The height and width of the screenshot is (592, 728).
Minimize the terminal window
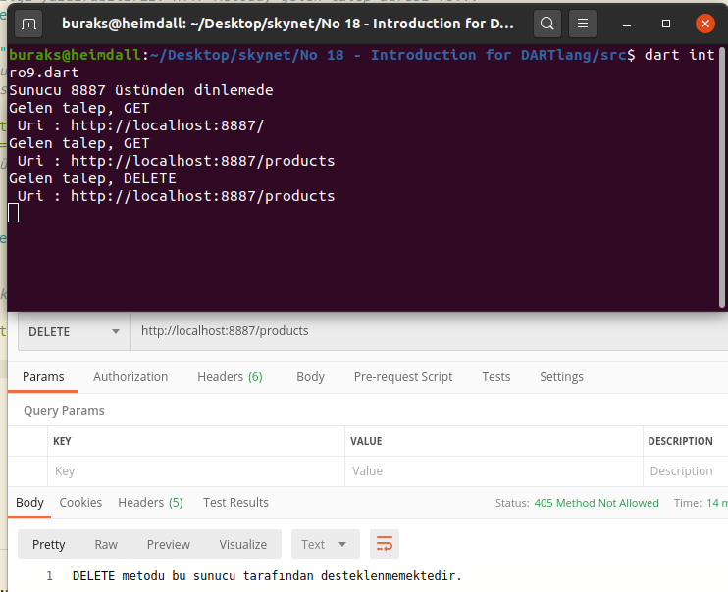tap(631, 24)
